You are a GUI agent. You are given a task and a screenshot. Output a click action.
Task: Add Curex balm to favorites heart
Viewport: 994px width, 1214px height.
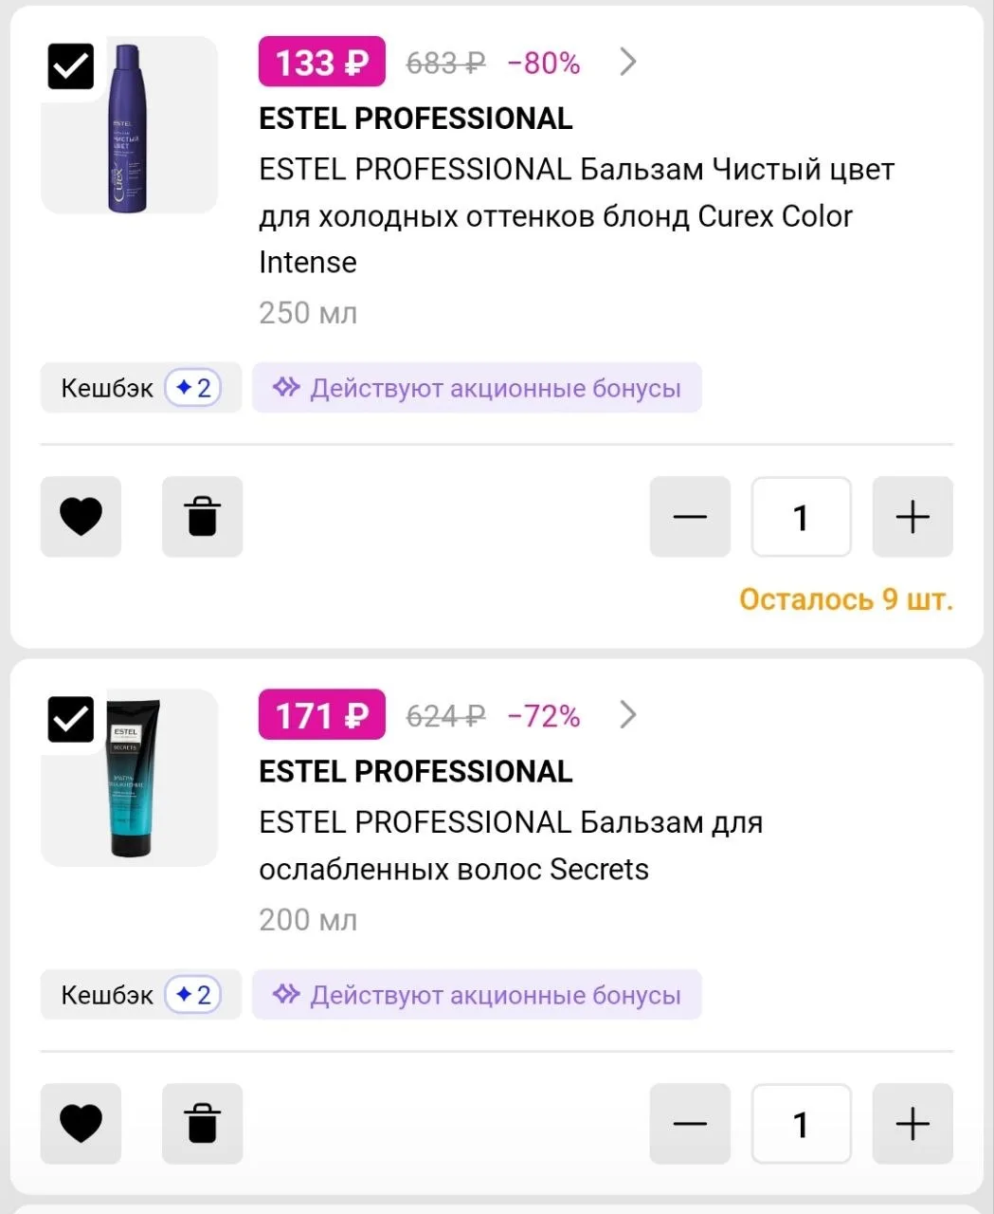tap(81, 517)
